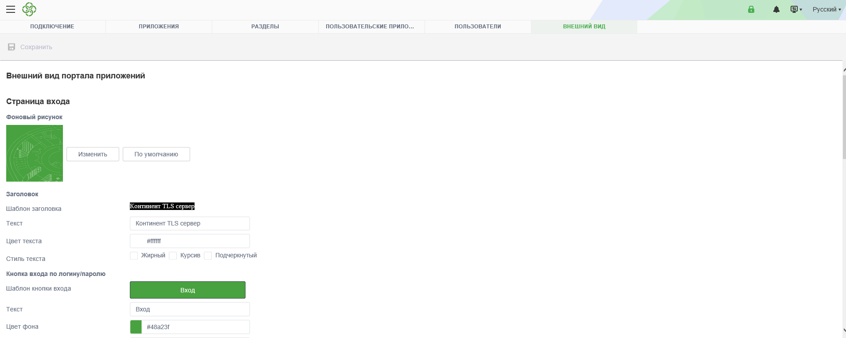
Task: Click the green lock status icon
Action: click(751, 9)
